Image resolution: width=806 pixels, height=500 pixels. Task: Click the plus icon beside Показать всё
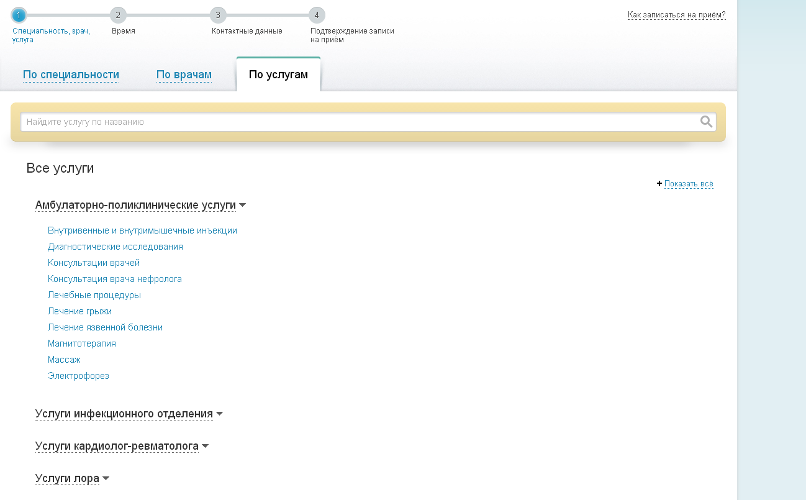(x=659, y=184)
